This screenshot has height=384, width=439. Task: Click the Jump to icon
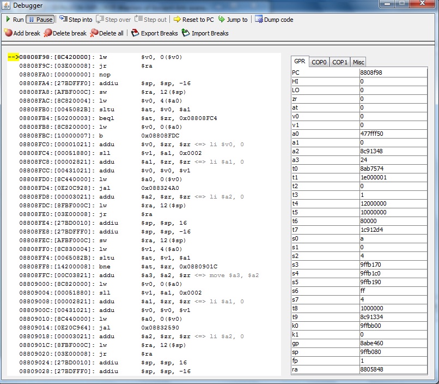click(222, 20)
